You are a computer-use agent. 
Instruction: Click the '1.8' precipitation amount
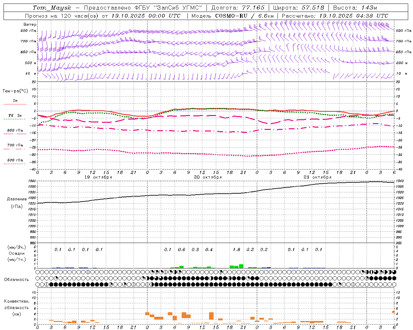237,249
